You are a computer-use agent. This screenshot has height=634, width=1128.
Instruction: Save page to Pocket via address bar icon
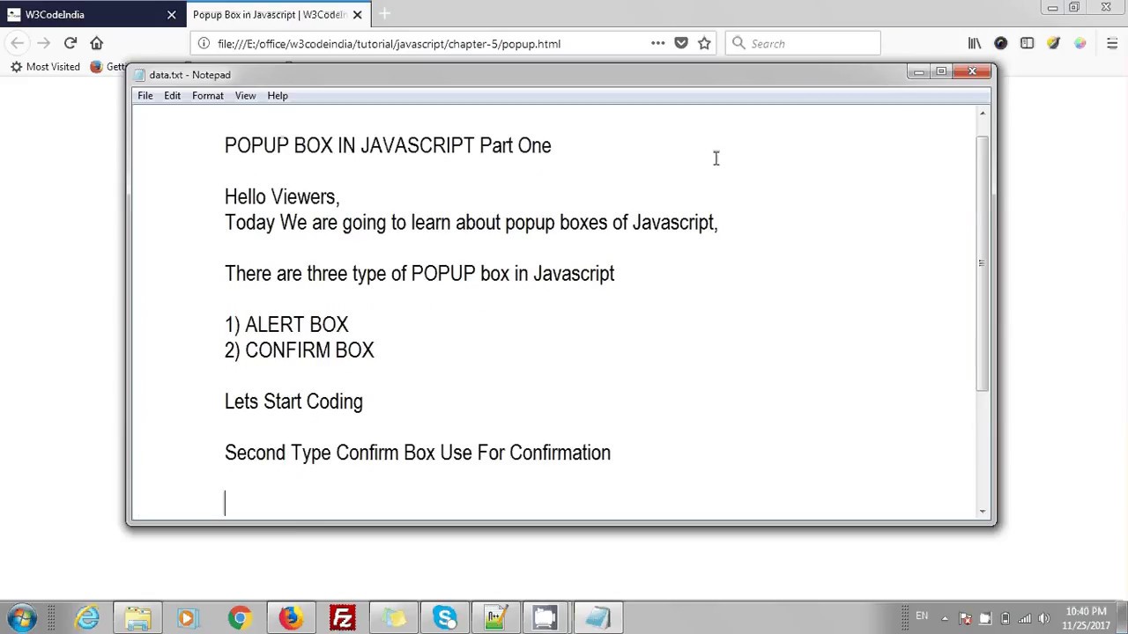(x=681, y=43)
